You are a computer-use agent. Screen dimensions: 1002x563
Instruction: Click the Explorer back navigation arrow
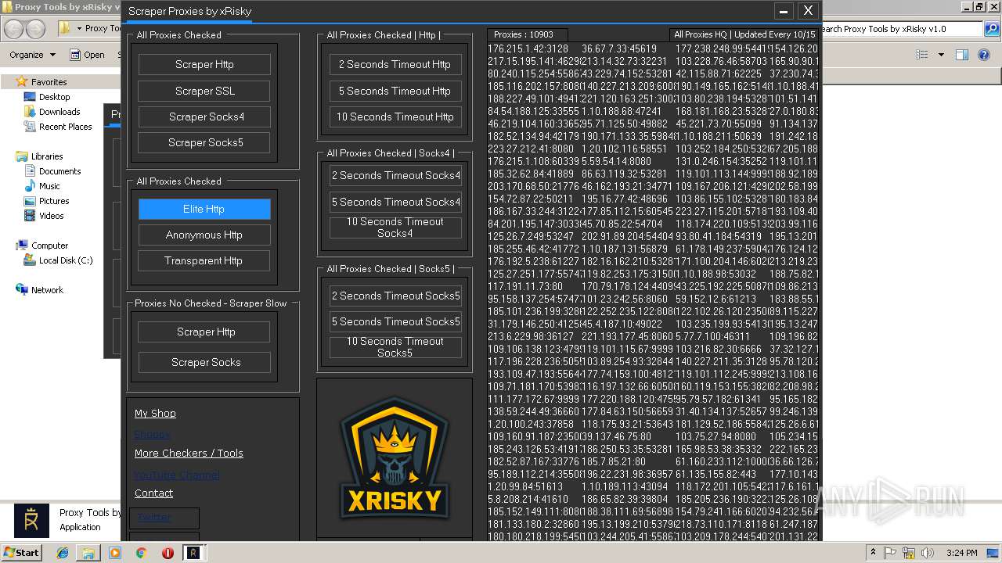(14, 29)
